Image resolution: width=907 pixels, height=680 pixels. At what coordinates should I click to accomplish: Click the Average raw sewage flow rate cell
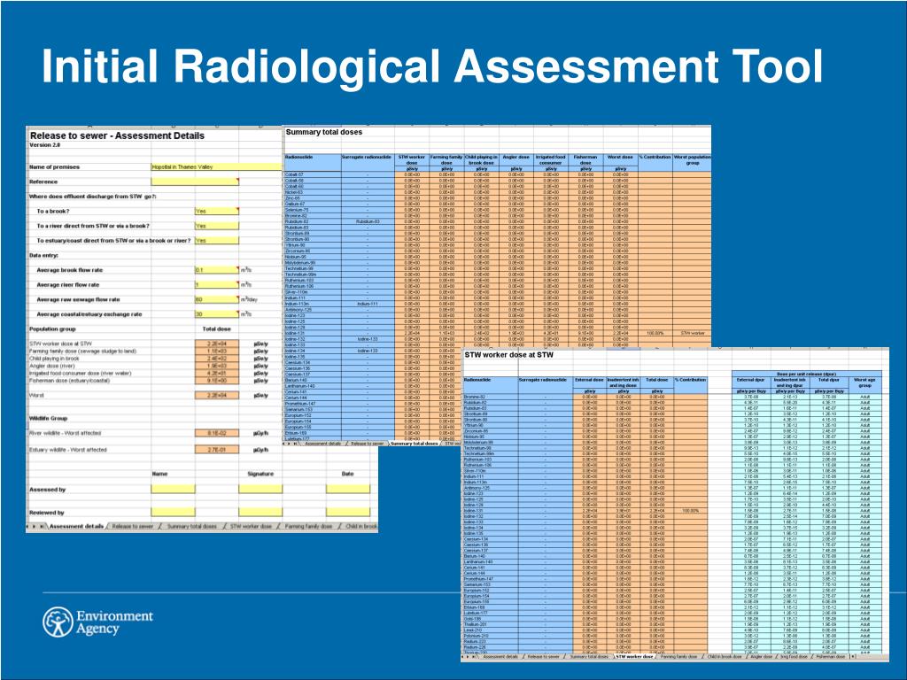216,299
